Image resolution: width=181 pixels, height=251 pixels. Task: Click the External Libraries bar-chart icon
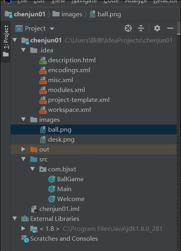[25, 218]
